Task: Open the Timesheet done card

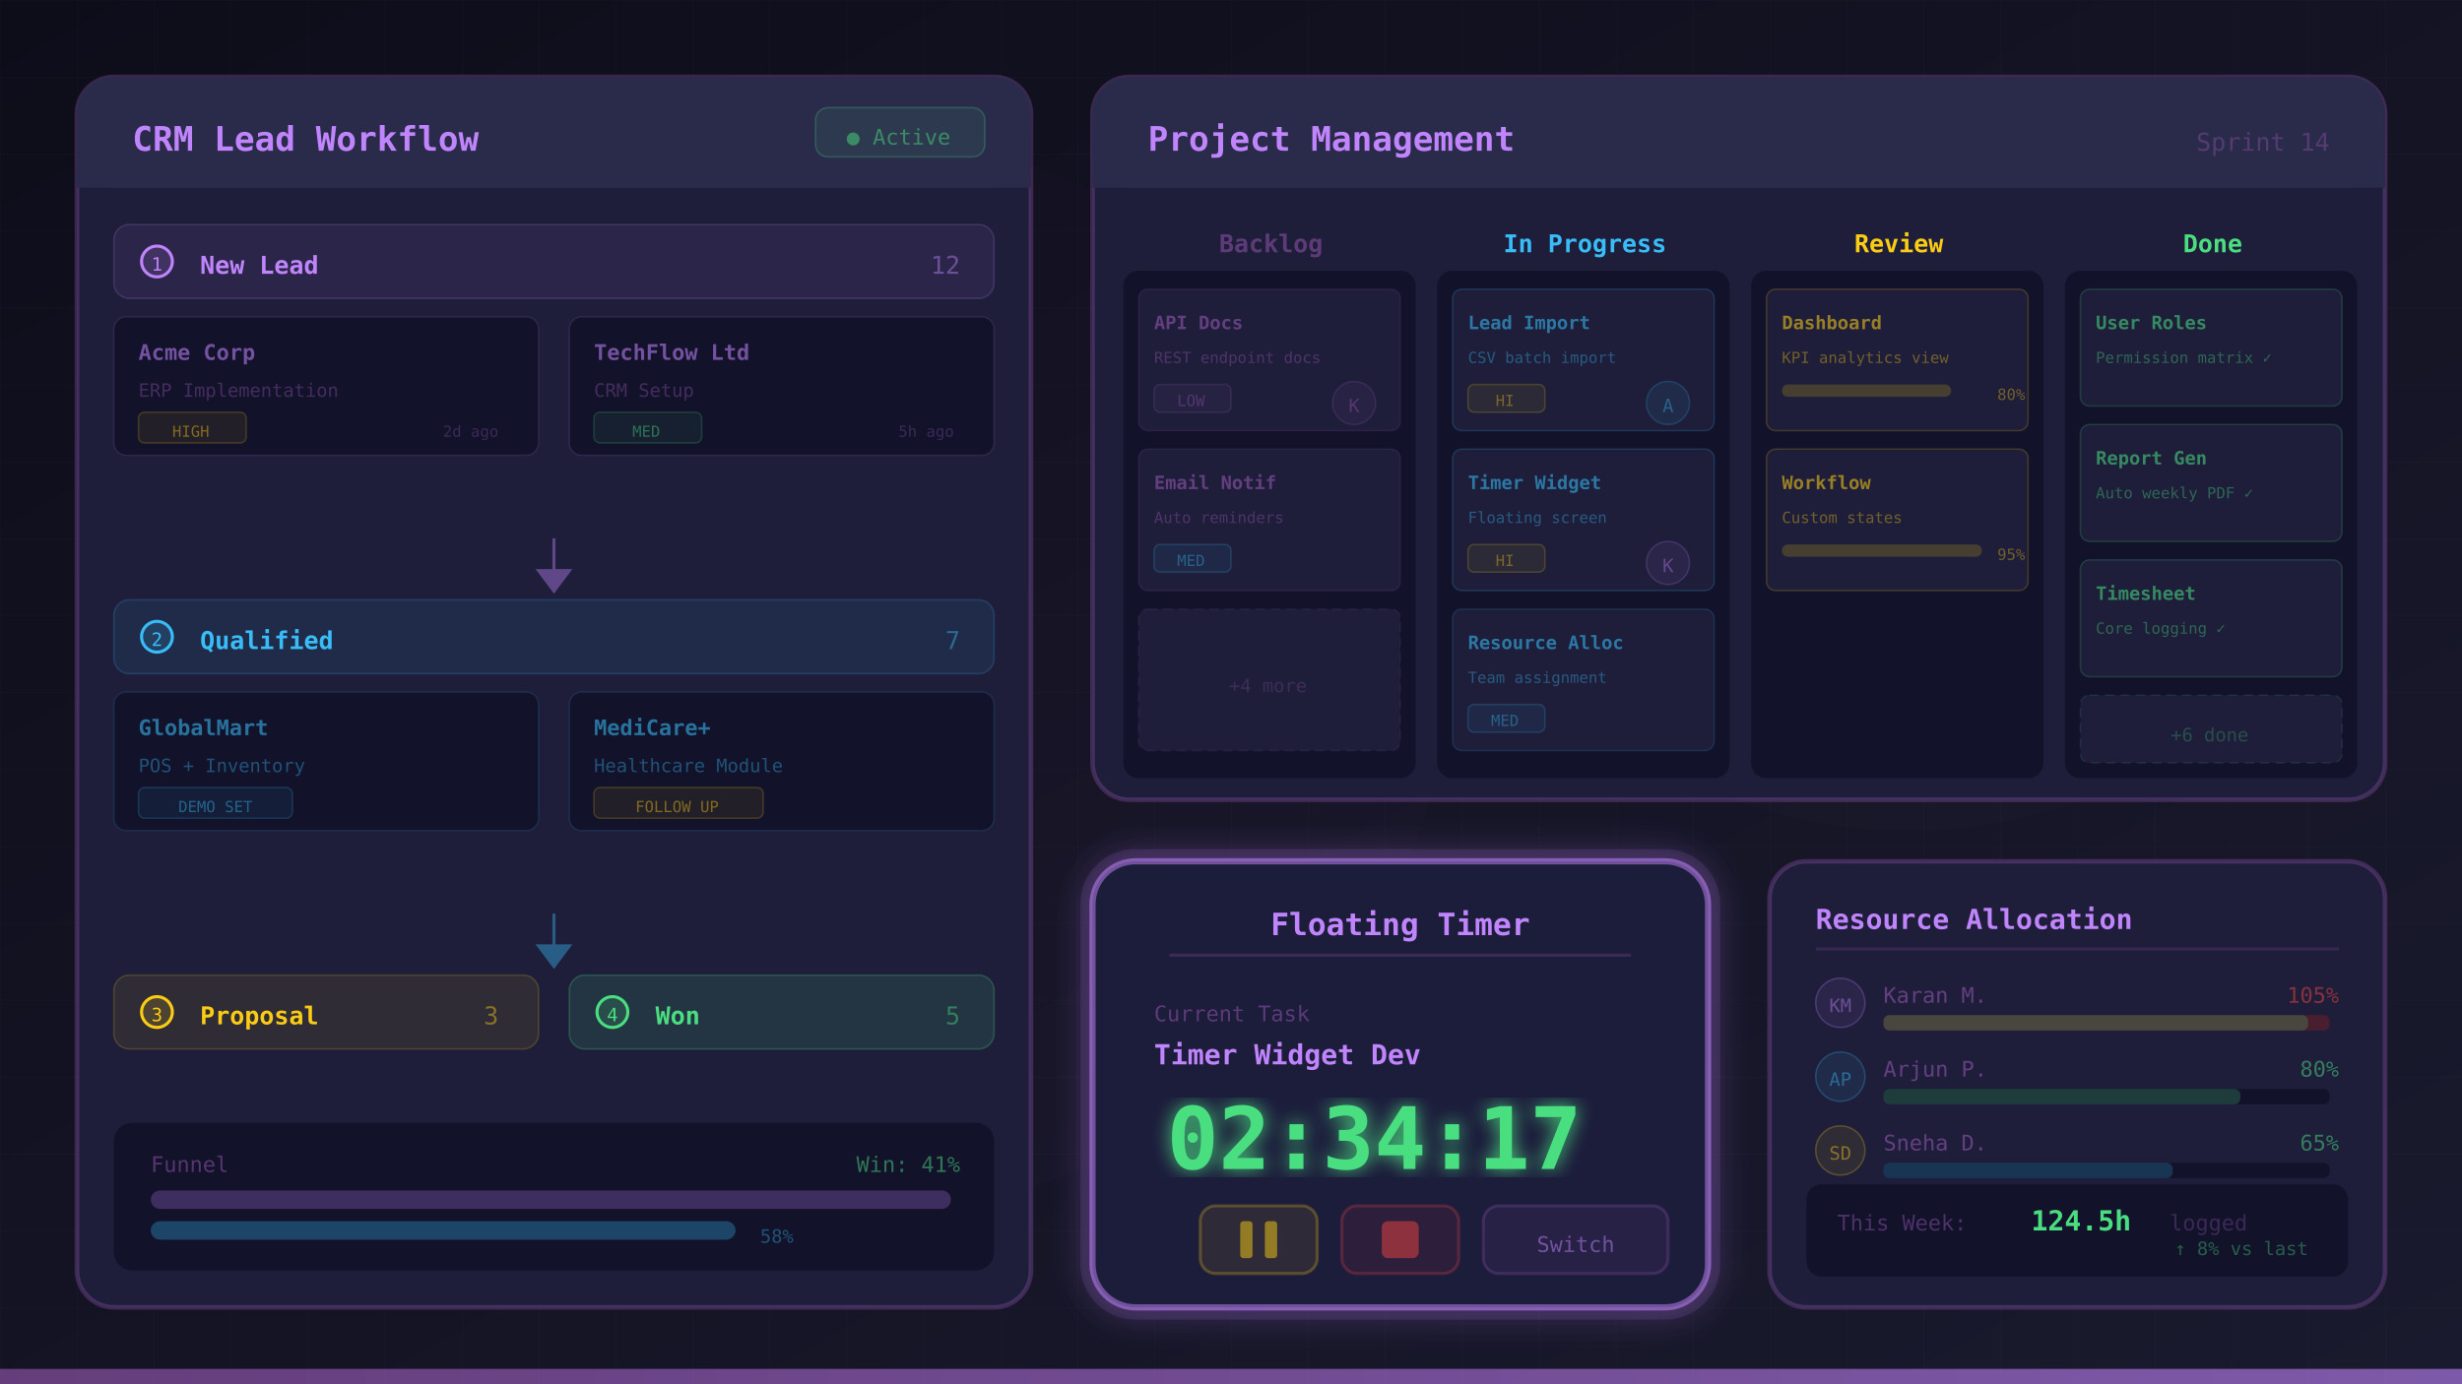Action: (2210, 618)
